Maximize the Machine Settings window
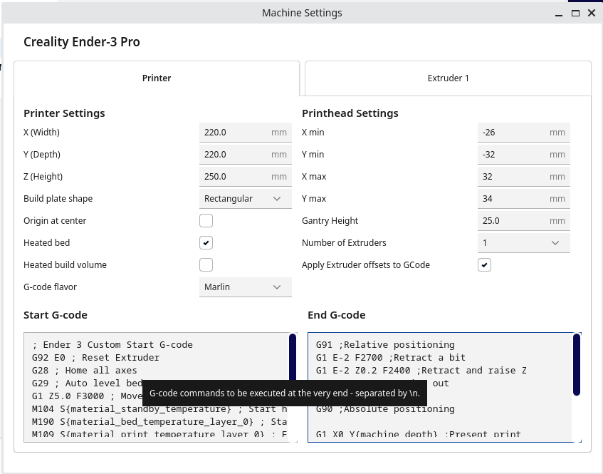The height and width of the screenshot is (474, 603). (575, 13)
